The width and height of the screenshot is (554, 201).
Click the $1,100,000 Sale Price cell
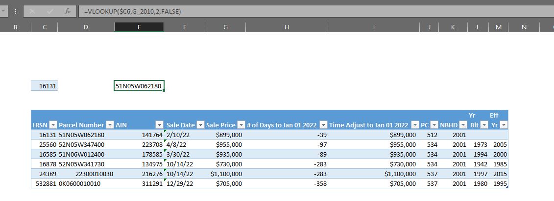click(226, 174)
